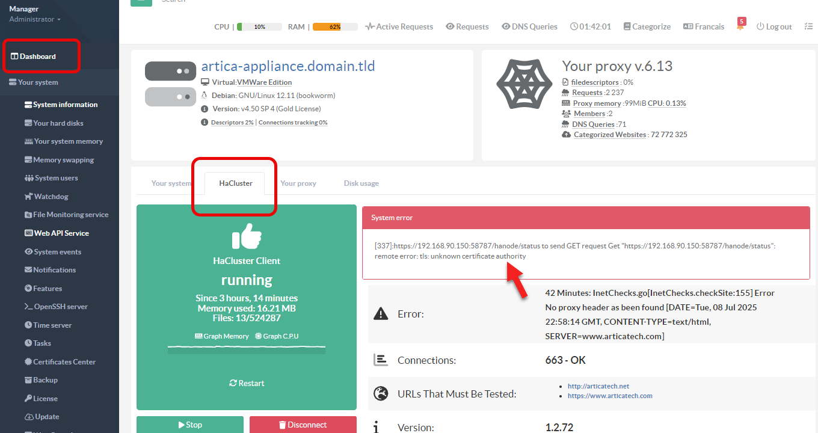Switch language to Francais

pyautogui.click(x=704, y=26)
